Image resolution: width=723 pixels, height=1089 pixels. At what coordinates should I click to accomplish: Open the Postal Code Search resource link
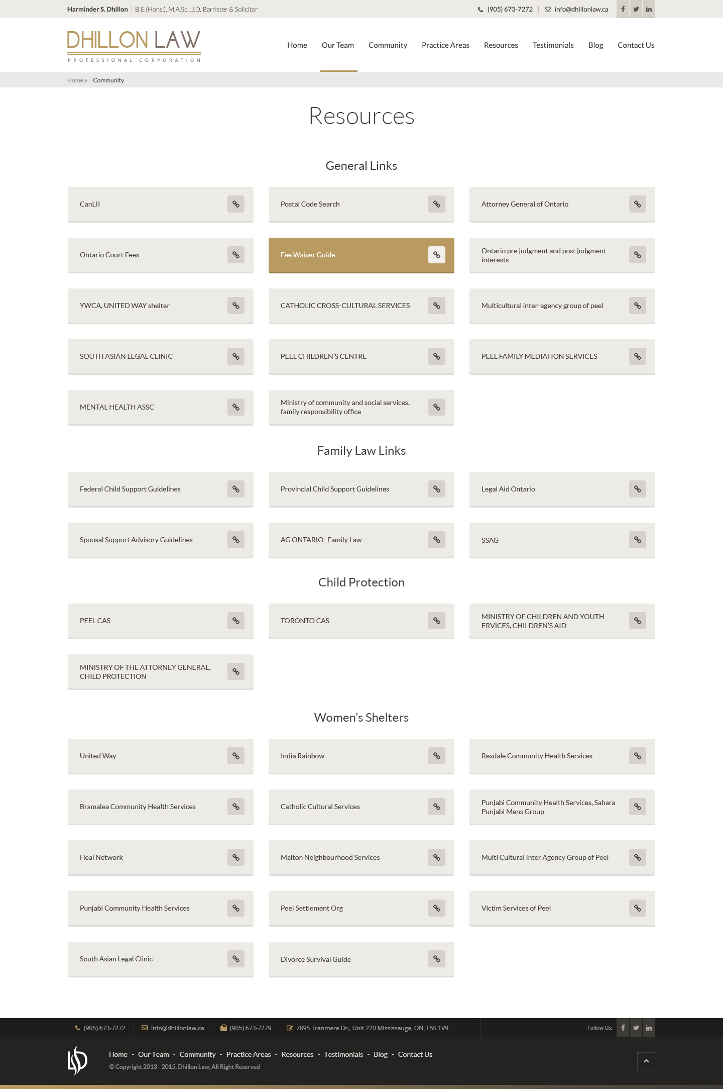(x=361, y=204)
